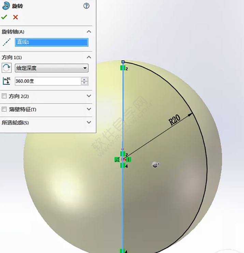The height and width of the screenshot is (253, 244).
Task: Expand the 方向 2(2) section
Action: (89, 96)
